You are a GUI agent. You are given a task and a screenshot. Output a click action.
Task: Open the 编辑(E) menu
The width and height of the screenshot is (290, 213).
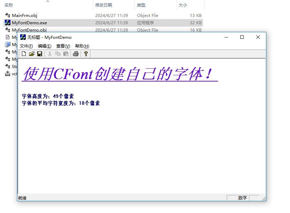click(x=45, y=46)
